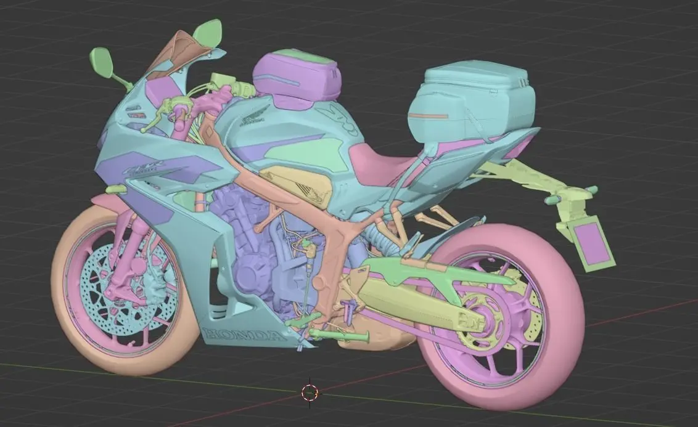
Task: Select the green right mirror atop windscreen
Action: click(x=207, y=33)
